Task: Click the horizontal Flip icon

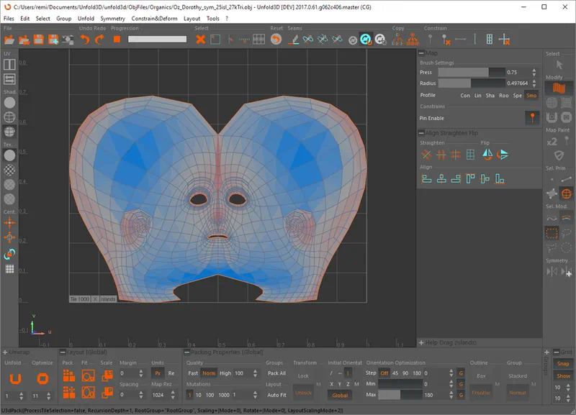Action: tap(487, 154)
